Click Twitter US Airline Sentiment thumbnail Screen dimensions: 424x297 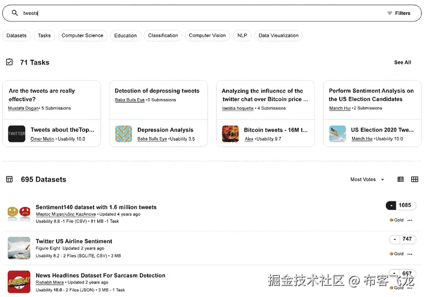click(19, 248)
